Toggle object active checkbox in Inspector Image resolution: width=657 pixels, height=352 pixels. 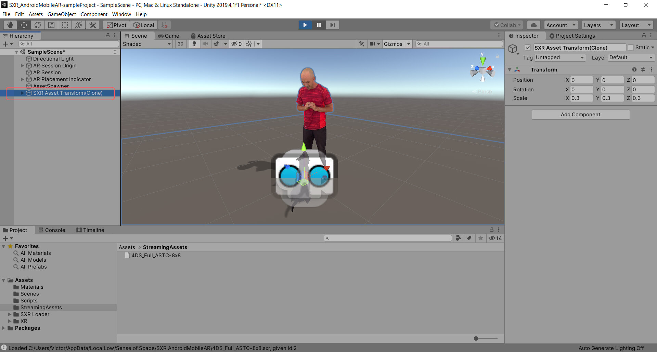point(528,48)
